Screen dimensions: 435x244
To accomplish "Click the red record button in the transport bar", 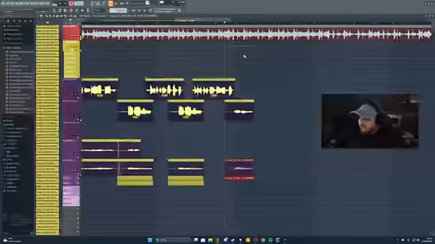I will pos(71,3).
